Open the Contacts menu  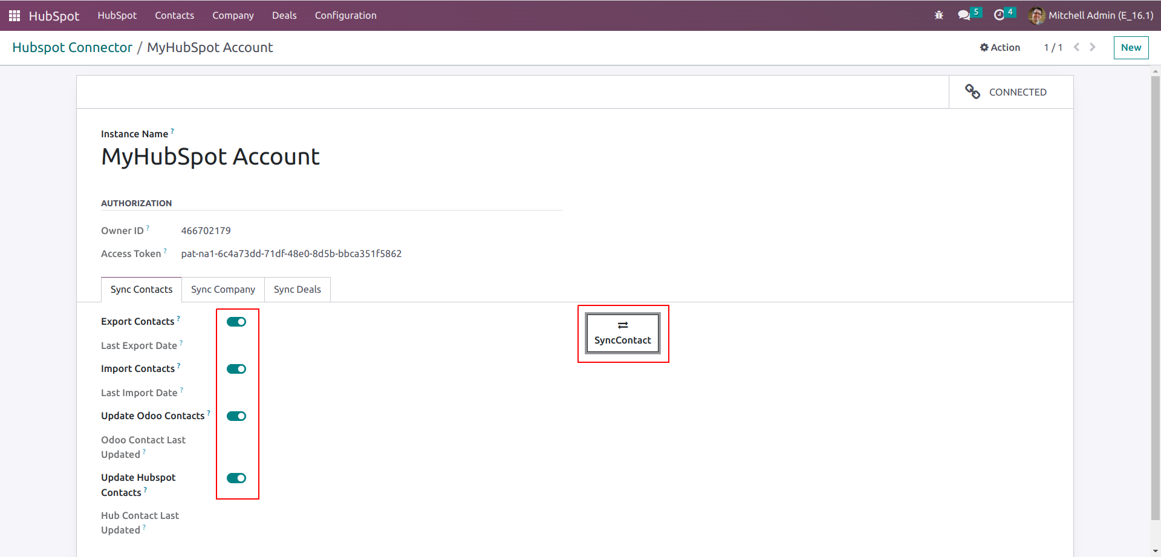174,15
